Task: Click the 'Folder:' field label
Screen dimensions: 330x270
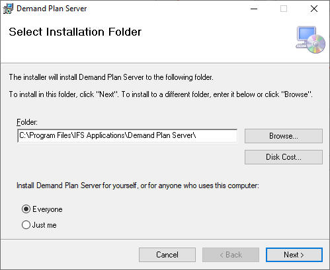Action: [27, 122]
